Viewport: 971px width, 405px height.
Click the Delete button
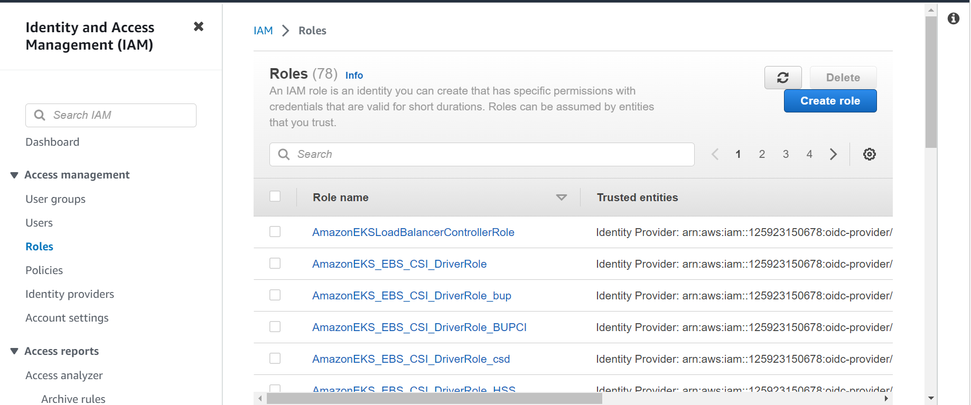843,78
